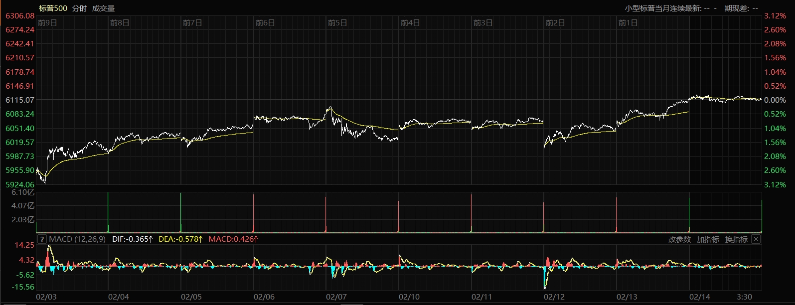Screen dimensions: 795x305
Task: Click 换指标 to switch indicator
Action: pos(736,240)
